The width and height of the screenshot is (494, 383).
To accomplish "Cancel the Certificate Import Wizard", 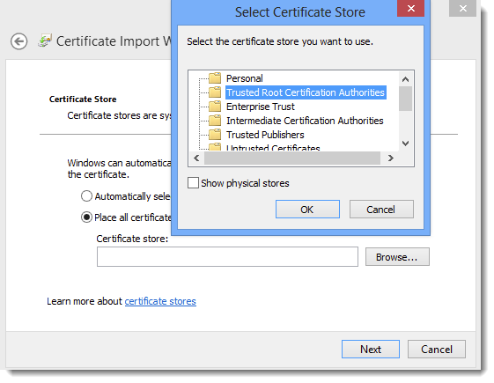I will (x=437, y=349).
